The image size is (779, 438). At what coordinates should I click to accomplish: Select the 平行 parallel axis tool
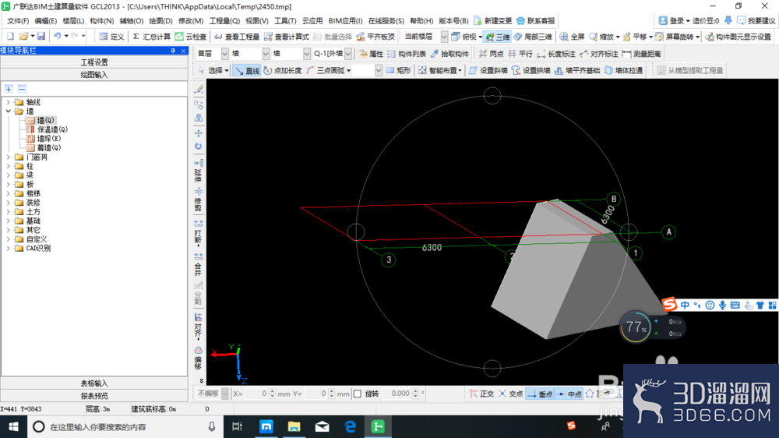point(520,54)
